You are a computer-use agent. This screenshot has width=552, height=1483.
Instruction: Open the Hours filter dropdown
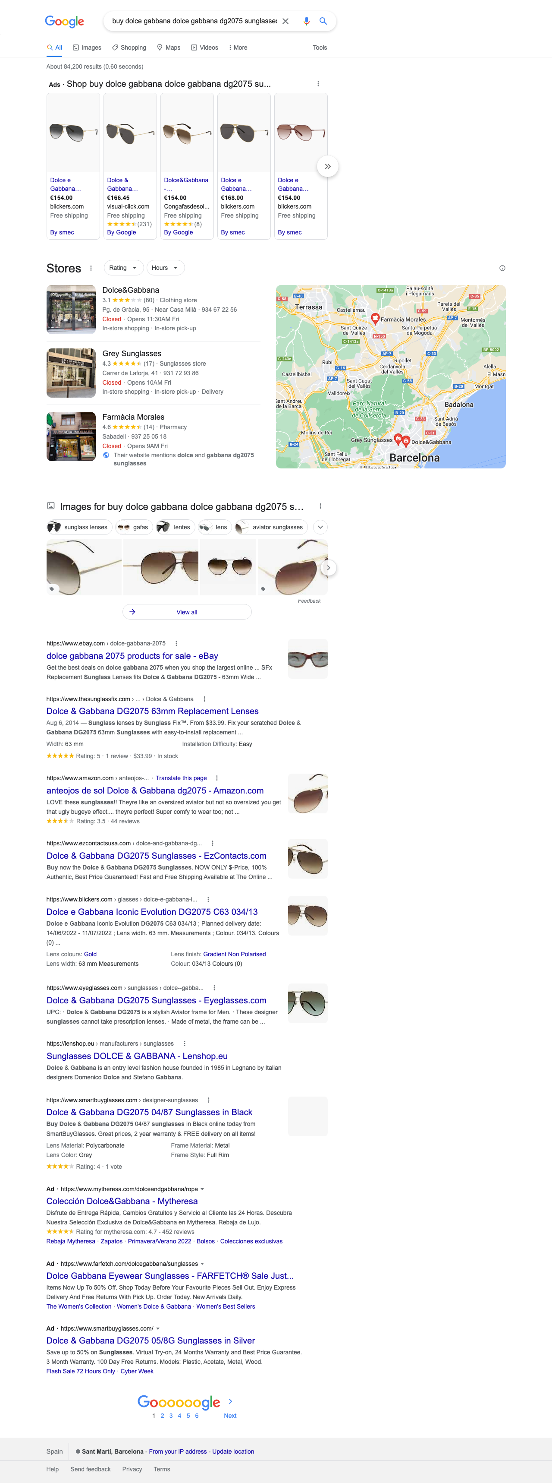pyautogui.click(x=165, y=268)
